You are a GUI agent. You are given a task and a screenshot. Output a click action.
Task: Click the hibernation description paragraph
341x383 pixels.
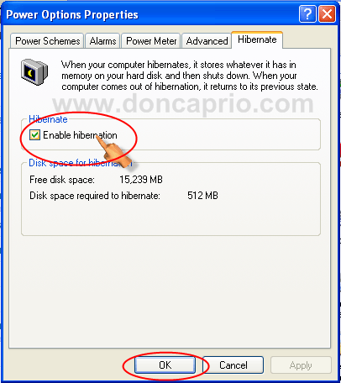[x=190, y=76]
